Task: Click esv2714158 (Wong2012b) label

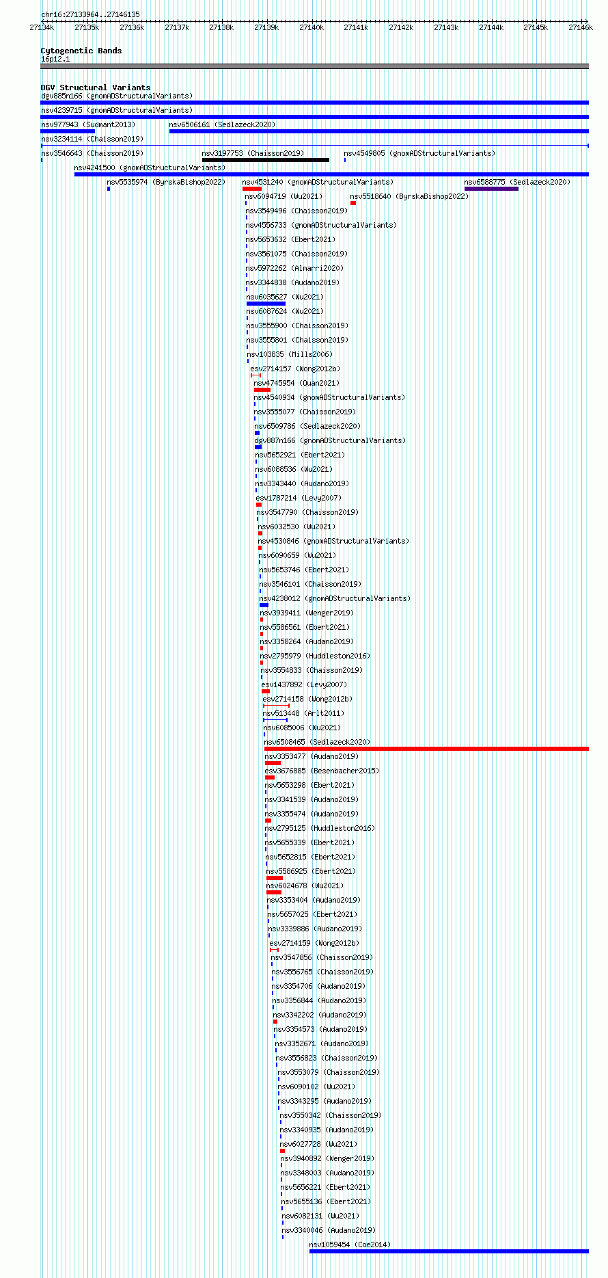Action: pos(307,699)
